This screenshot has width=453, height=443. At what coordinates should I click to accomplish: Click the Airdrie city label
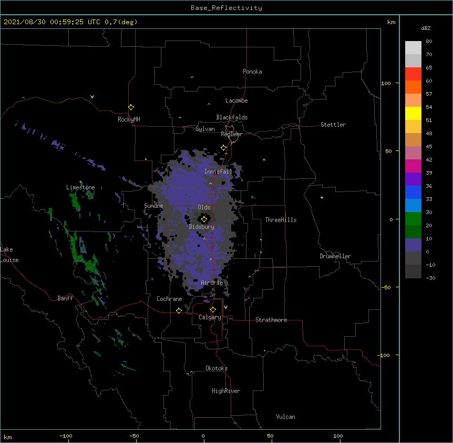pos(212,283)
